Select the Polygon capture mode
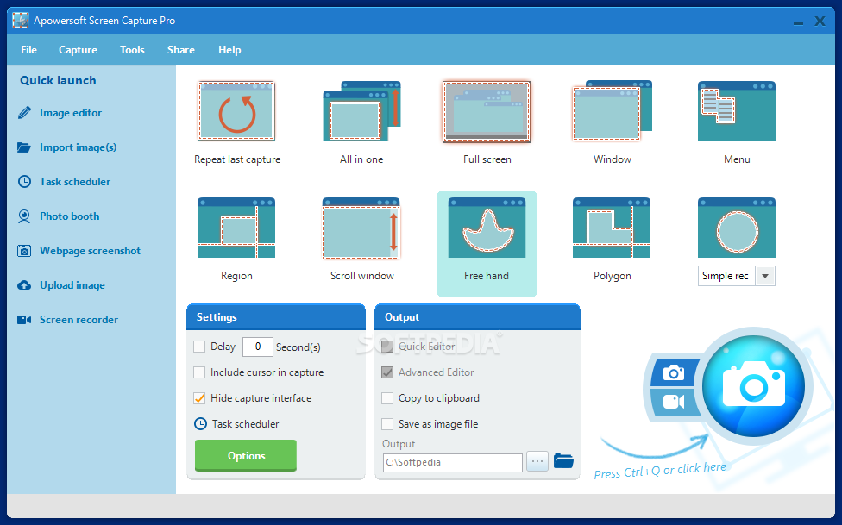842x525 pixels. (612, 228)
